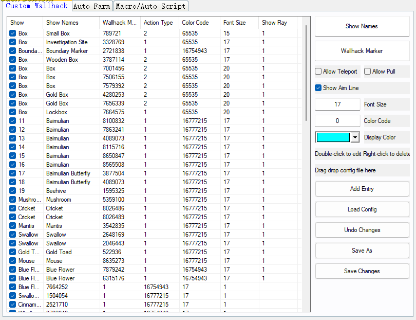The image size is (416, 320).
Task: Toggle the Small Box row checkbox
Action: [x=13, y=33]
